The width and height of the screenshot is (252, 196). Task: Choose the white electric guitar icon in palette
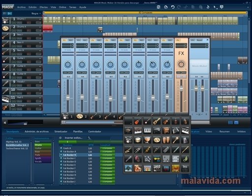pyautogui.click(x=147, y=121)
